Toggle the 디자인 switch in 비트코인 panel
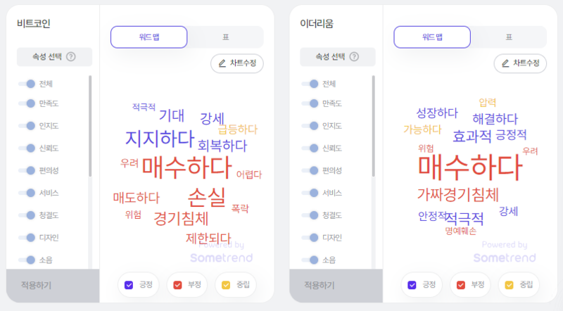 (x=27, y=237)
